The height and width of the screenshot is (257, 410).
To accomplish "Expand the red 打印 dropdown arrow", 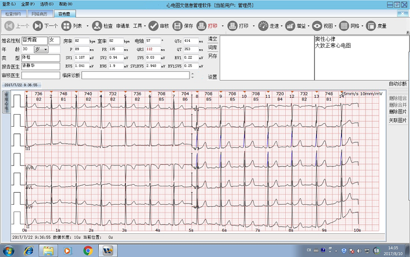I will (x=222, y=26).
